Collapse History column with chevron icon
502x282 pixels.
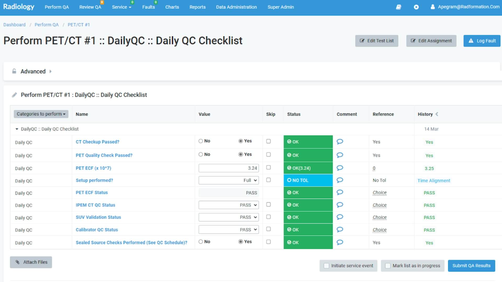(x=437, y=114)
